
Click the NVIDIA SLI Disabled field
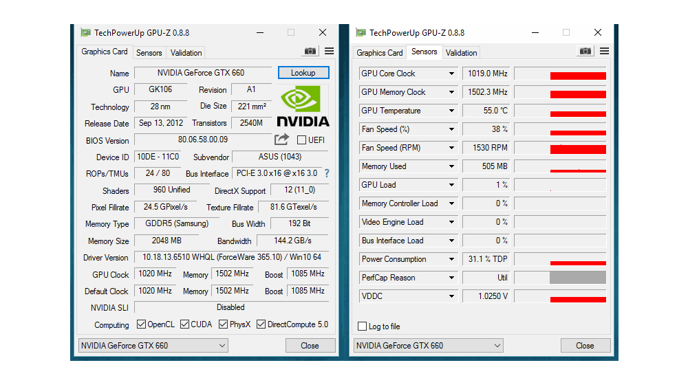click(231, 307)
